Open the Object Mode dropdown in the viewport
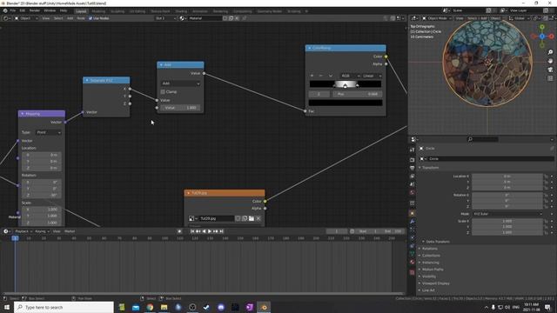Viewport: 557px width, 313px height. (437, 18)
